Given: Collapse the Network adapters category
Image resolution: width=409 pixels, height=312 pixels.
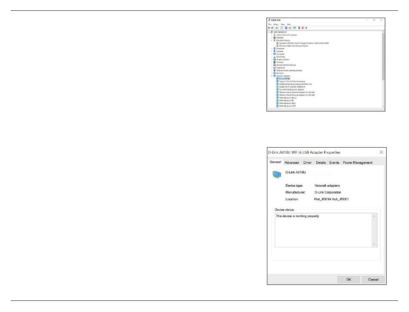Looking at the screenshot, I should 271,76.
